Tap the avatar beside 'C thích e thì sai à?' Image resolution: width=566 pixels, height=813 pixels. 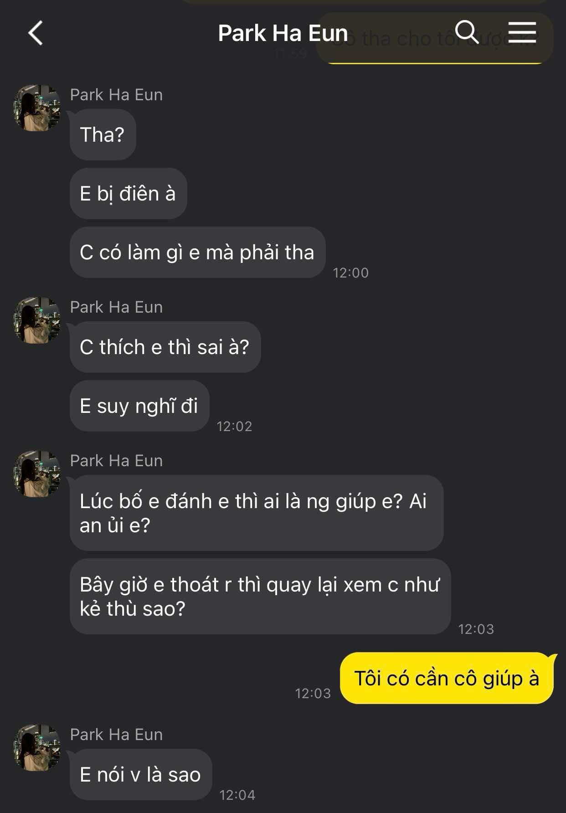37,320
